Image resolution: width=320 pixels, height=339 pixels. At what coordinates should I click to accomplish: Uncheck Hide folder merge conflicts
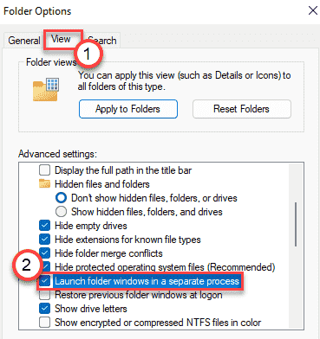tap(44, 253)
